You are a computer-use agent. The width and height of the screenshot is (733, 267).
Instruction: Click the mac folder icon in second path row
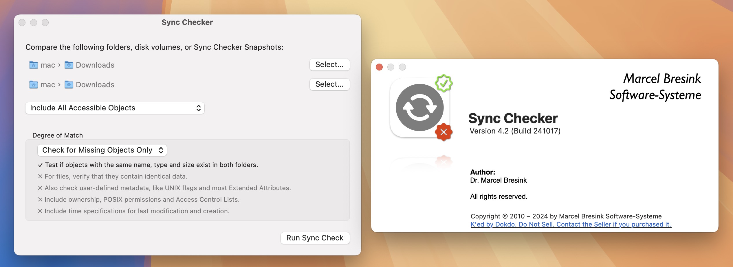tap(34, 85)
